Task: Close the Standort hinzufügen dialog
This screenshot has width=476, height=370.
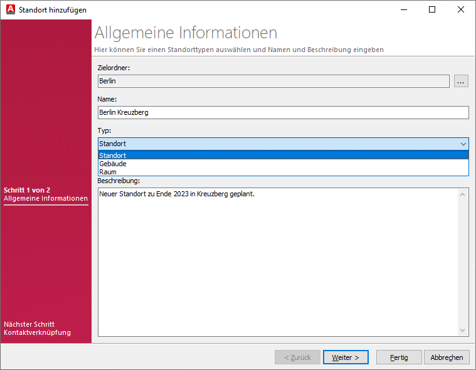Action: coord(461,9)
